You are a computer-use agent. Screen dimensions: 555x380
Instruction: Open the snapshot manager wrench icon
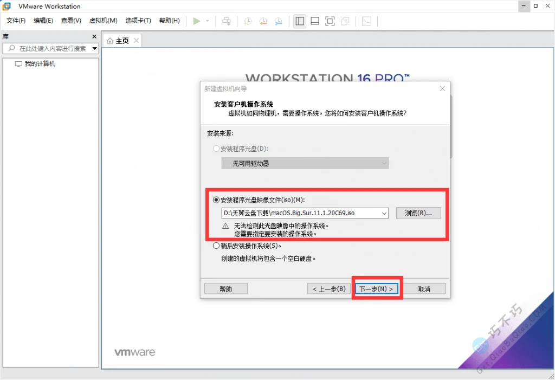(x=279, y=21)
